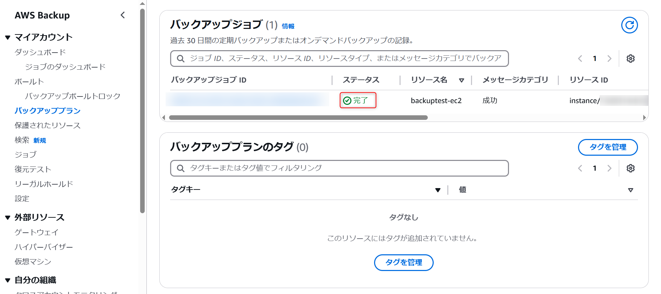Screen dimensions: 661x294
Task: Open 保護されたリソース in sidebar
Action: click(x=47, y=125)
